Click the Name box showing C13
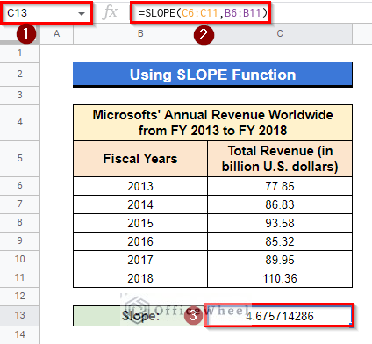The height and width of the screenshot is (344, 372). [x=46, y=13]
